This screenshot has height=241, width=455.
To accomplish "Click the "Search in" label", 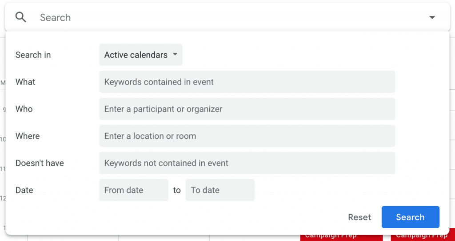I will (x=33, y=55).
